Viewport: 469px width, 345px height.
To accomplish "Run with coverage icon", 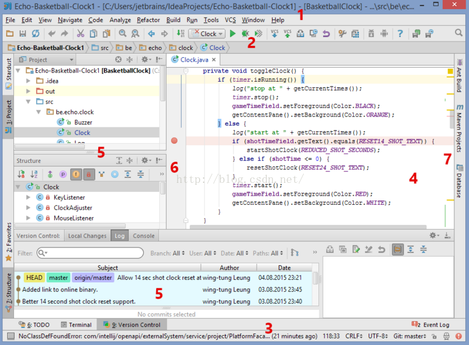I will 259,34.
